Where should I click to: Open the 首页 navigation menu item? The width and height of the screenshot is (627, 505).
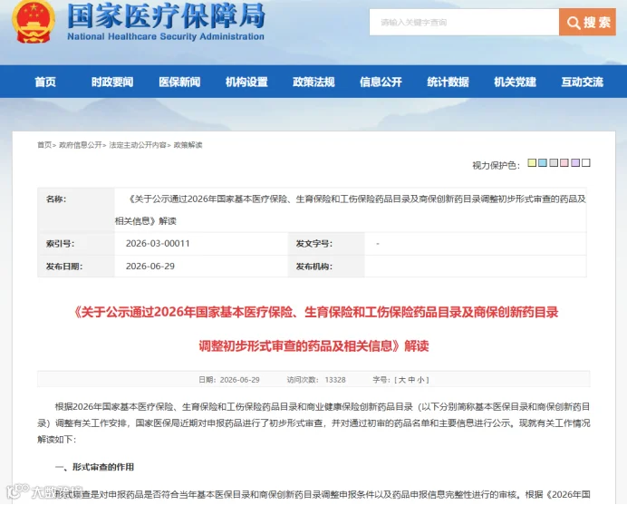click(x=45, y=82)
